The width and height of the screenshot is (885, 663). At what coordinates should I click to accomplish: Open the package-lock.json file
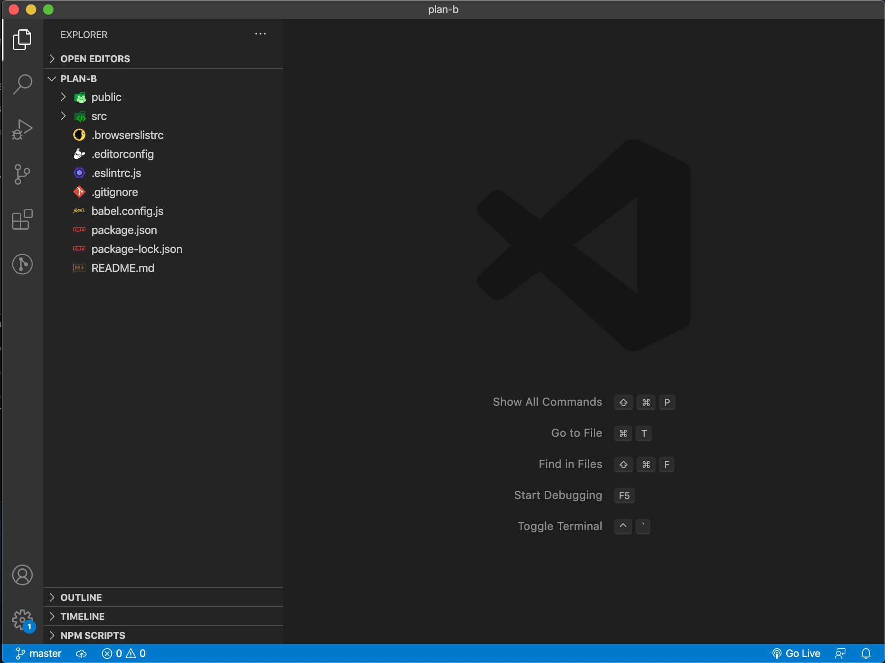pos(163,249)
